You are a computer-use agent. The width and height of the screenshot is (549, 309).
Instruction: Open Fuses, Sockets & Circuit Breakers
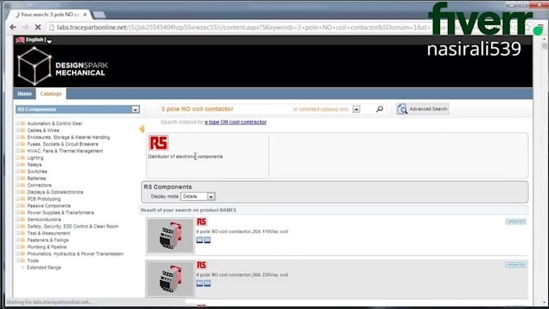[x=63, y=144]
